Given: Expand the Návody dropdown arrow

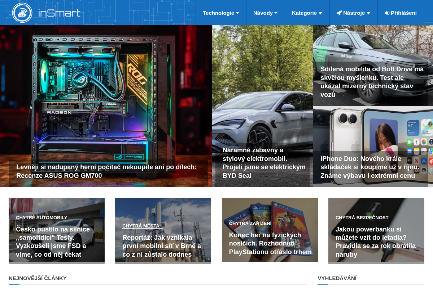Looking at the screenshot, I should [276, 13].
